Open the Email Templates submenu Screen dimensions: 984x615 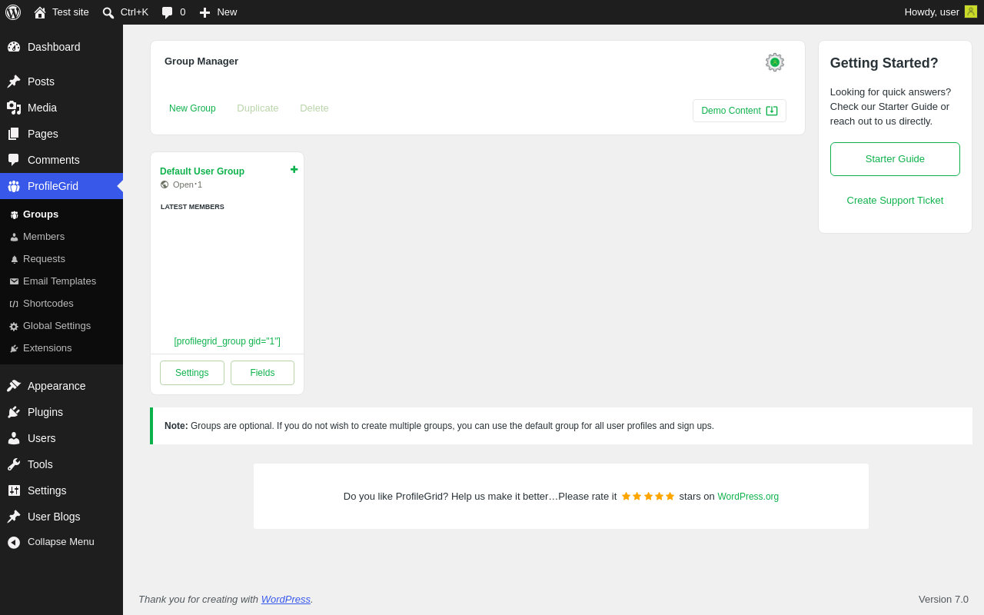click(59, 281)
